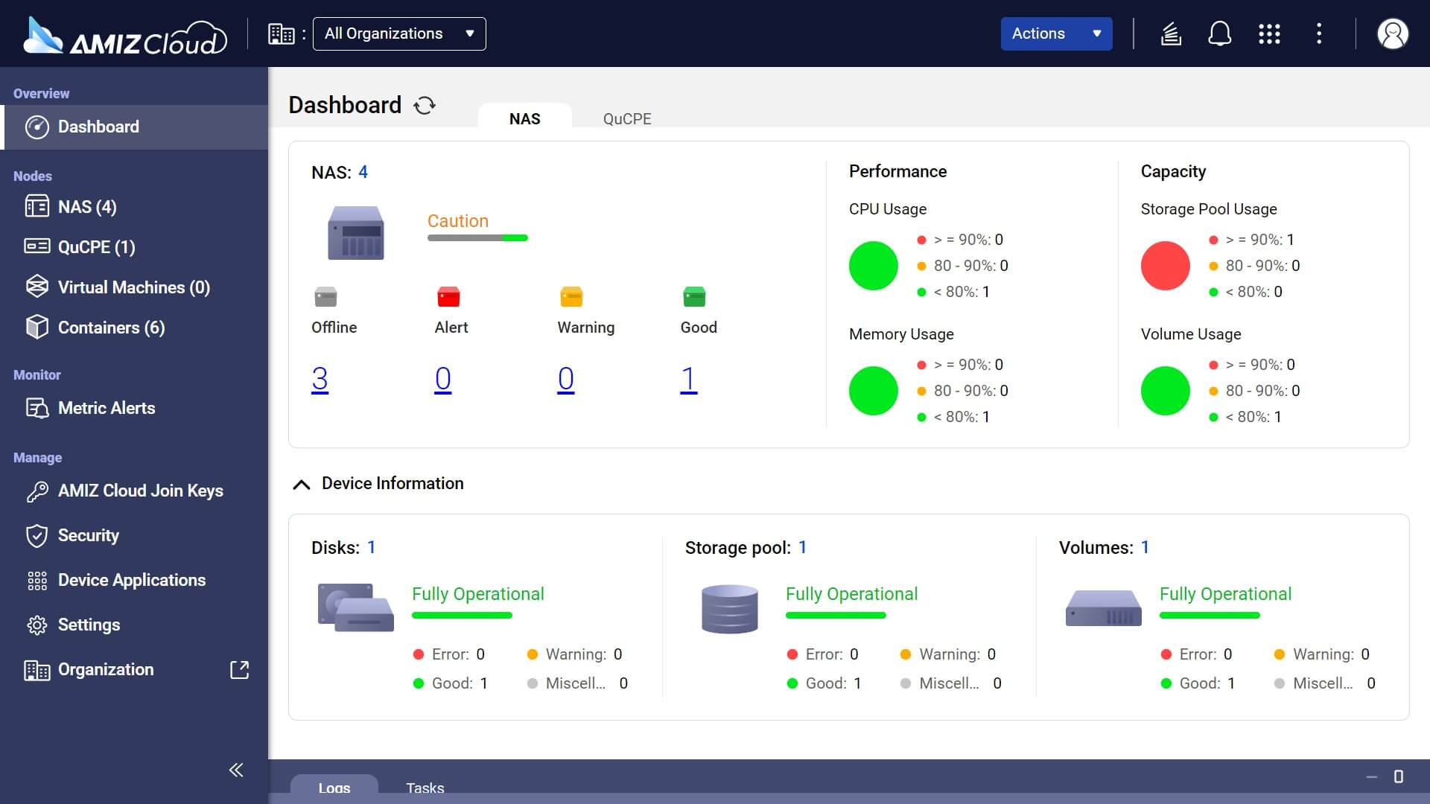Click the Storage Pool Usage red circle
1430x804 pixels.
[x=1166, y=266]
